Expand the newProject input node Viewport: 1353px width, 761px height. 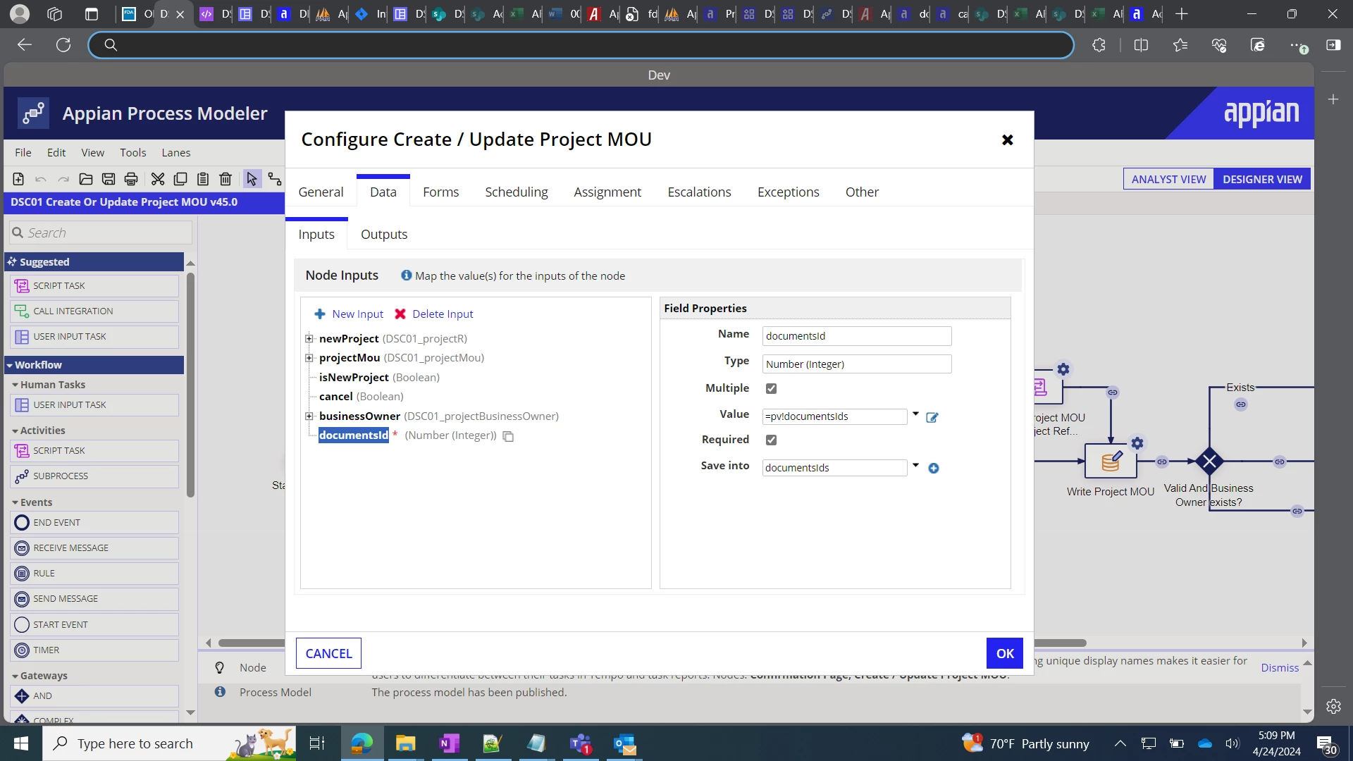click(x=309, y=339)
